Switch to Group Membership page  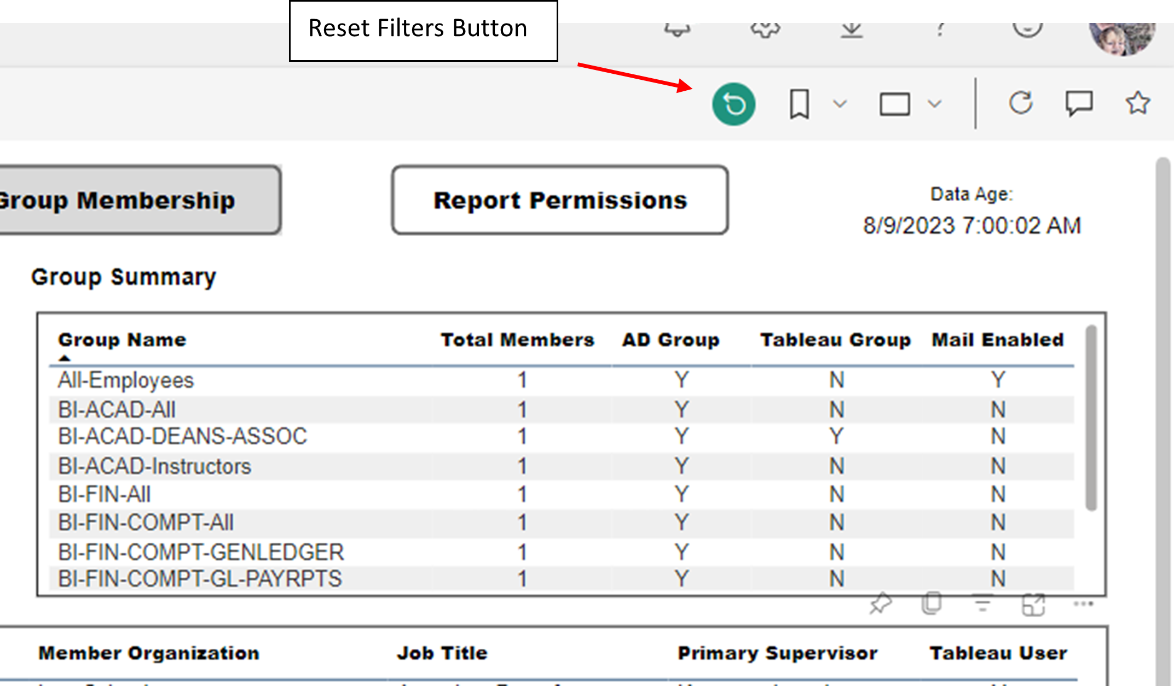[137, 201]
